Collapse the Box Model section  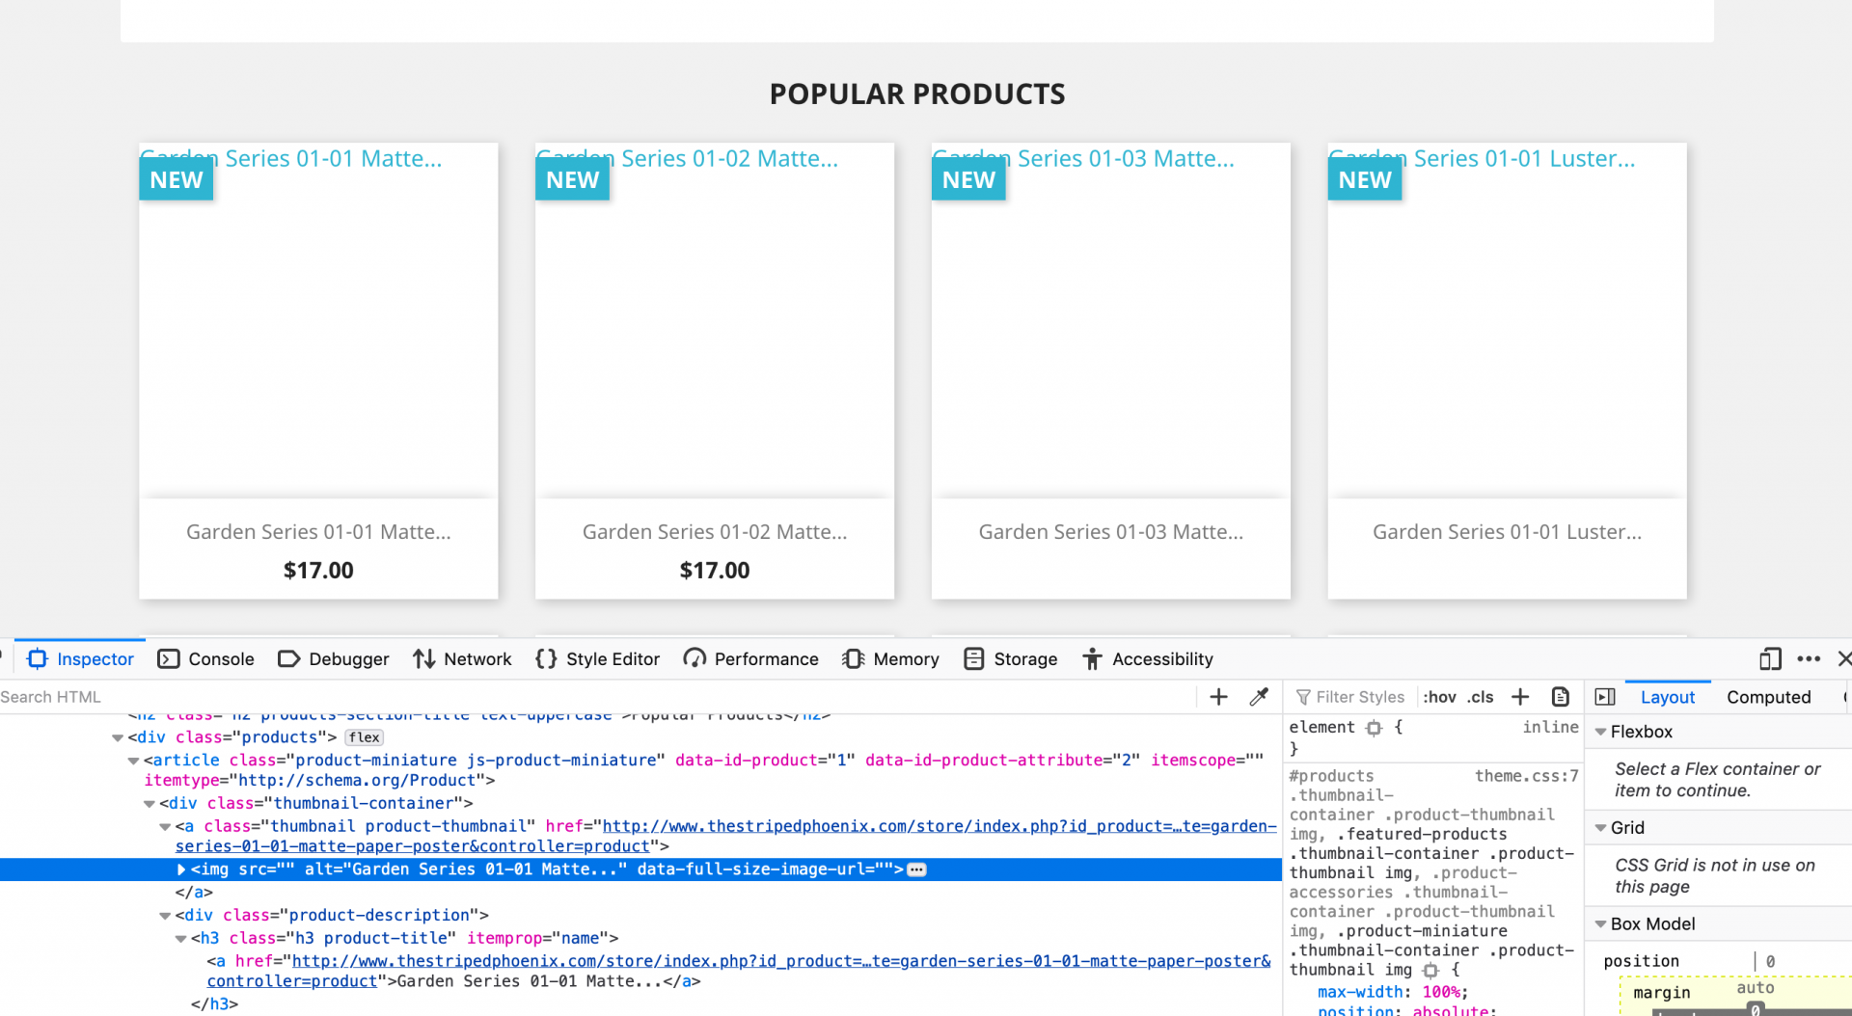(1601, 924)
